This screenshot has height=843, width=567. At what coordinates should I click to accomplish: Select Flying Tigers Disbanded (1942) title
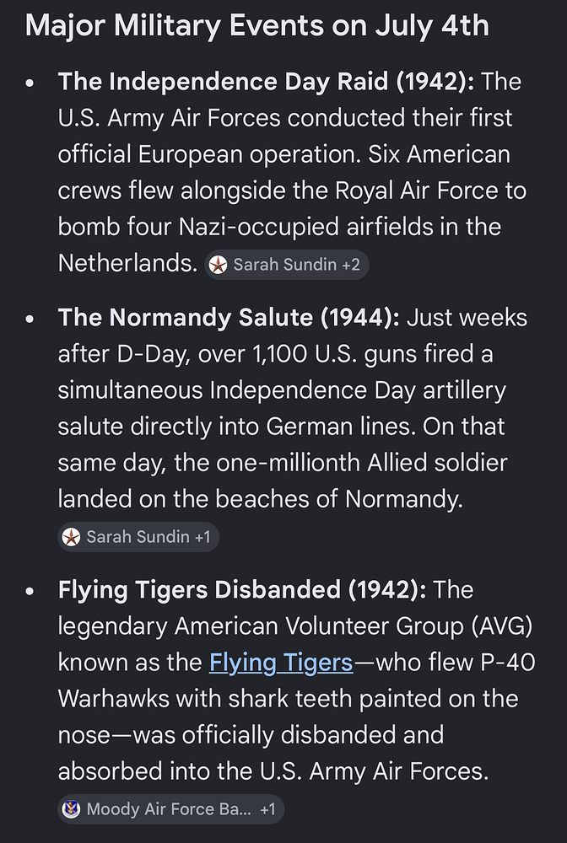pyautogui.click(x=242, y=589)
